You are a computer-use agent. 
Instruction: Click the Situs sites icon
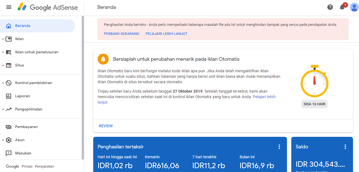coord(9,65)
